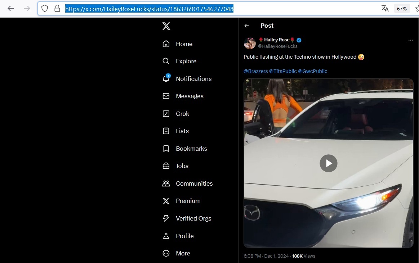419x263 pixels.
Task: Click the Jobs briefcase icon
Action: (x=166, y=166)
